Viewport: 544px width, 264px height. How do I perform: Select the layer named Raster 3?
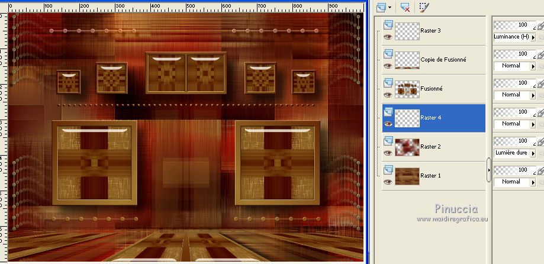430,31
